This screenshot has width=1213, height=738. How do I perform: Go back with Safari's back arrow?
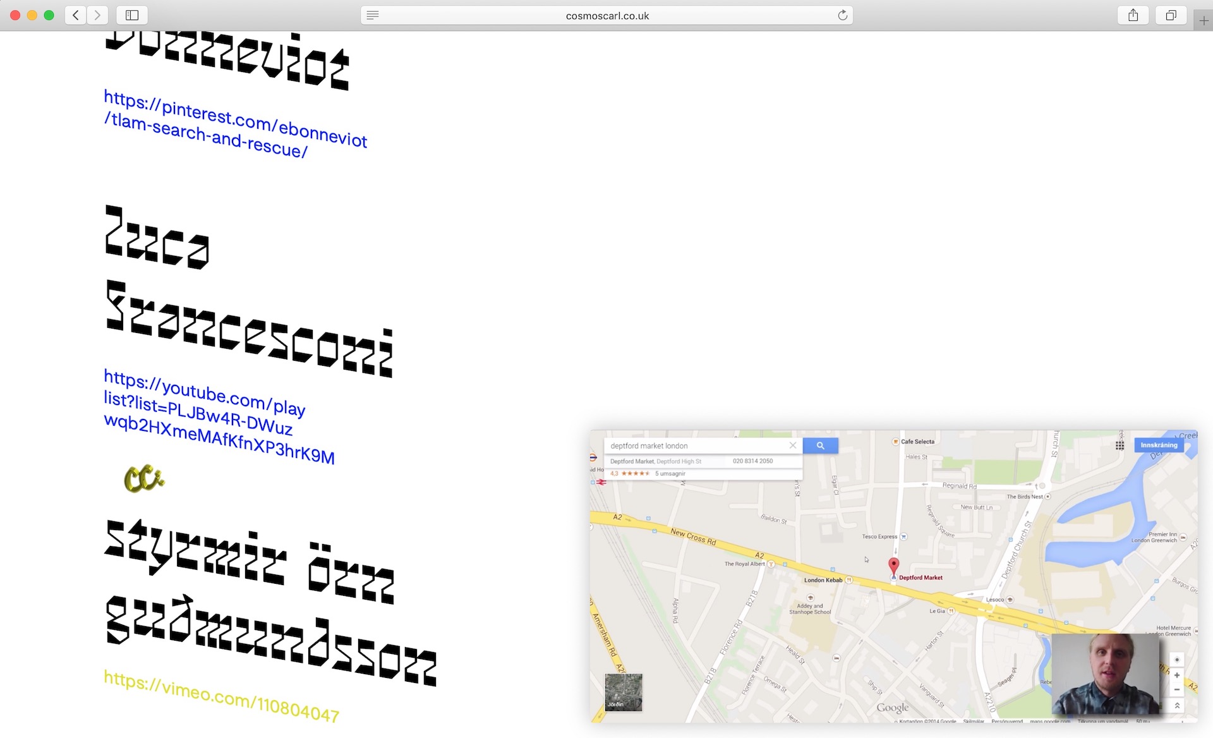pyautogui.click(x=75, y=15)
